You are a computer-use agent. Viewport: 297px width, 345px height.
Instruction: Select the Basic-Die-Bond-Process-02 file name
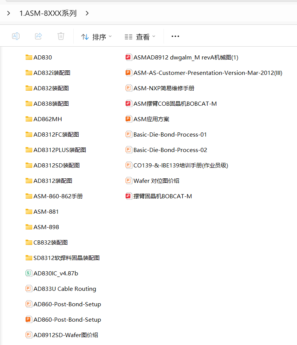(x=170, y=150)
